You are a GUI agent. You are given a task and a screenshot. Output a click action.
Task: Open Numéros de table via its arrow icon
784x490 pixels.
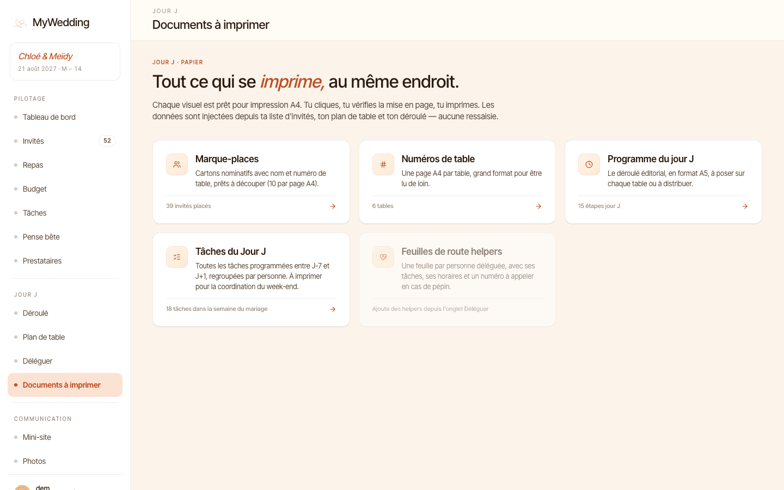click(538, 206)
